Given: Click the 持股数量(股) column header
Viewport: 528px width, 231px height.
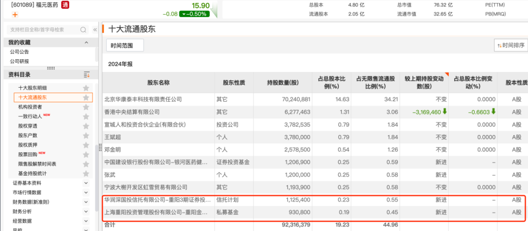Looking at the screenshot, I should 283,83.
